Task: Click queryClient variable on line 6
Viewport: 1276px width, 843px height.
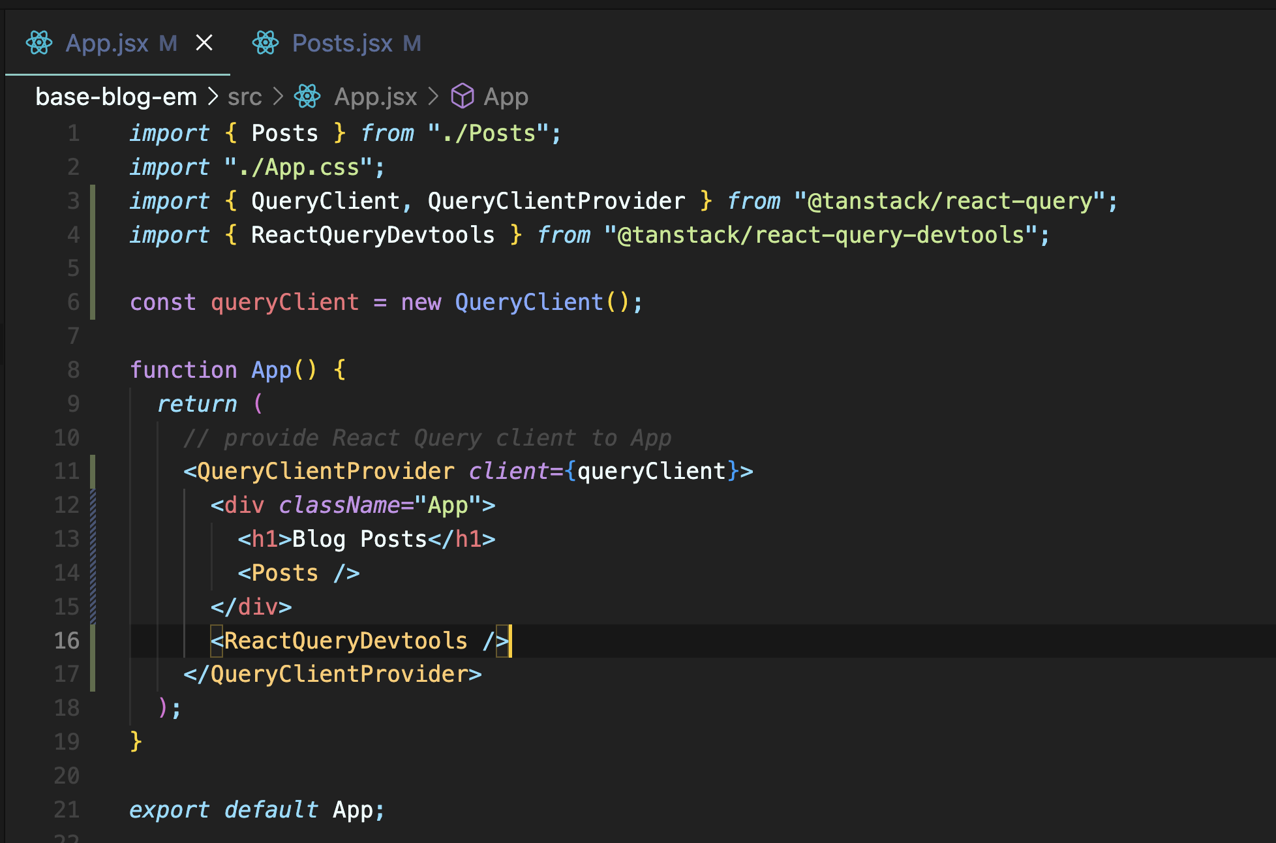Action: (284, 302)
